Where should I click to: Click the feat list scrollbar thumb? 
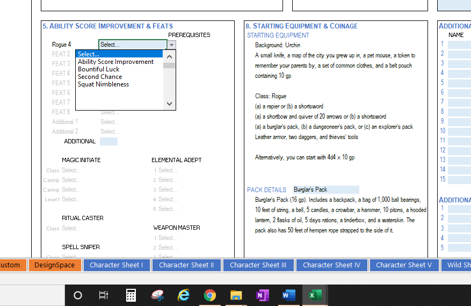tap(169, 65)
